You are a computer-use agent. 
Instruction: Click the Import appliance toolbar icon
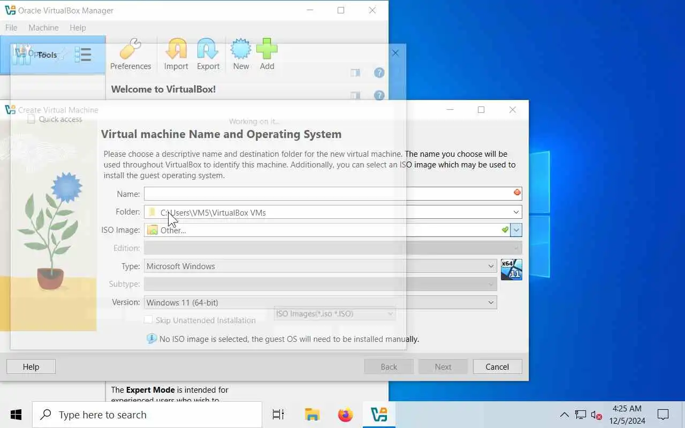176,55
